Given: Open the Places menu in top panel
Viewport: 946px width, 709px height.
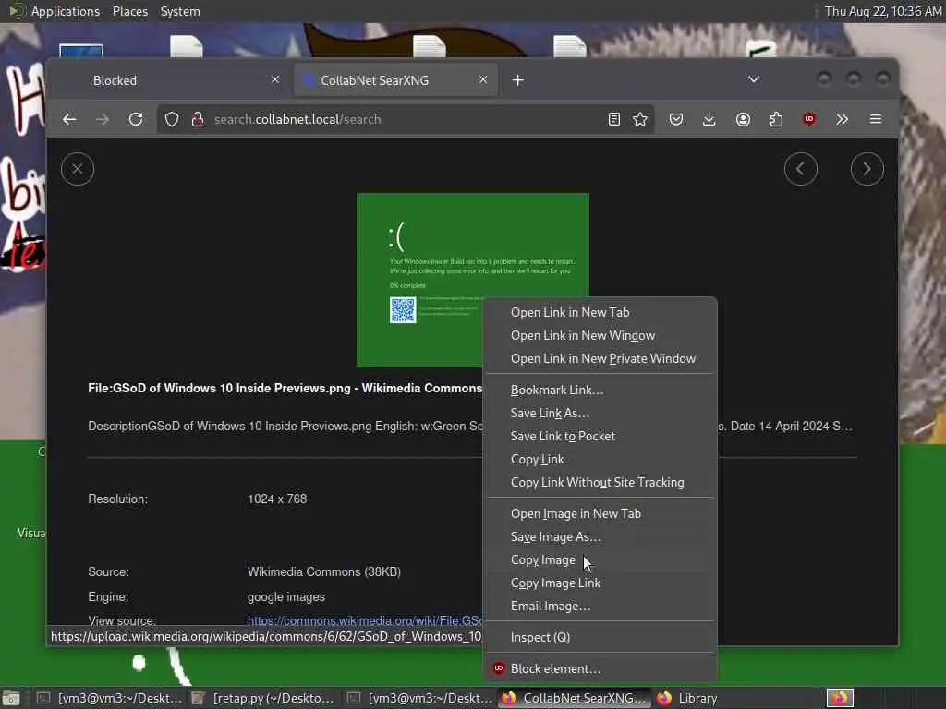Looking at the screenshot, I should [130, 11].
